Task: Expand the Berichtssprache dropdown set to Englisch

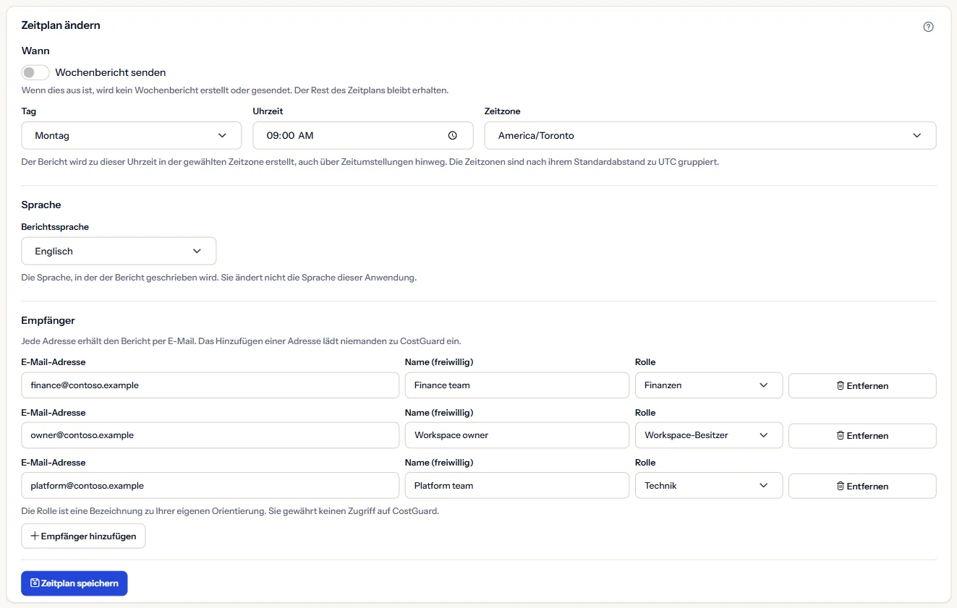Action: pos(119,251)
